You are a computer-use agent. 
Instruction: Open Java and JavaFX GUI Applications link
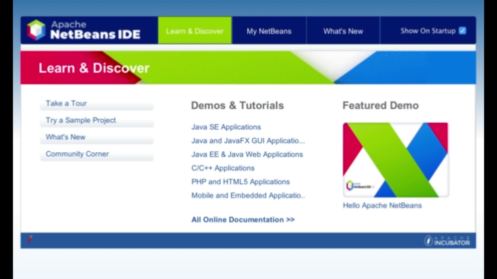[x=248, y=141]
